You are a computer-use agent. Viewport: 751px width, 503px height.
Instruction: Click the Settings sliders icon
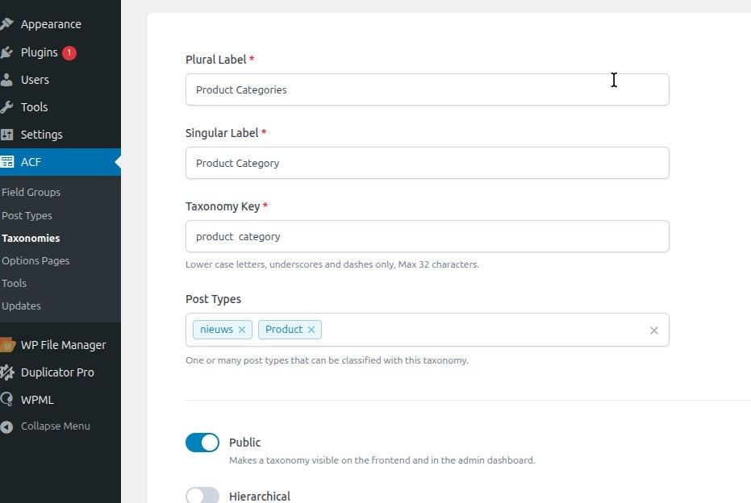(7, 135)
